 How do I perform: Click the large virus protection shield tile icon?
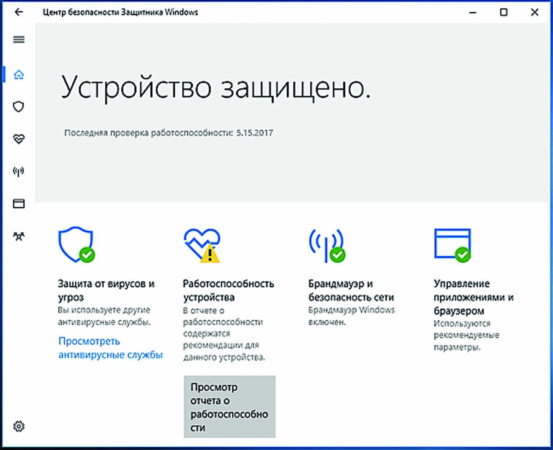coord(76,244)
